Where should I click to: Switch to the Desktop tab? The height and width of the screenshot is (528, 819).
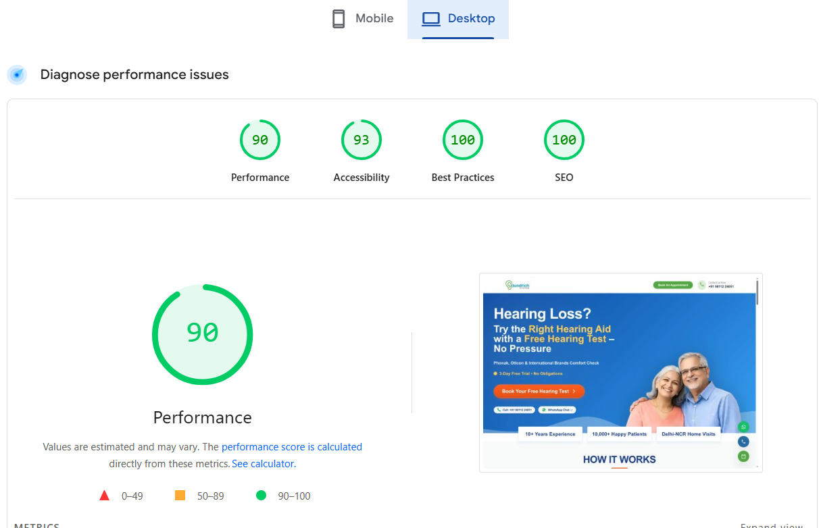coord(458,18)
